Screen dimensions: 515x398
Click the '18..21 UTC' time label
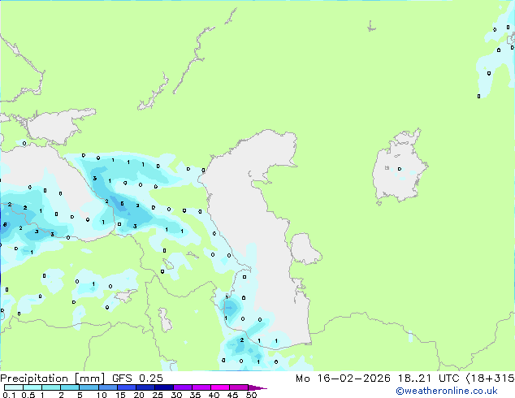(x=429, y=378)
